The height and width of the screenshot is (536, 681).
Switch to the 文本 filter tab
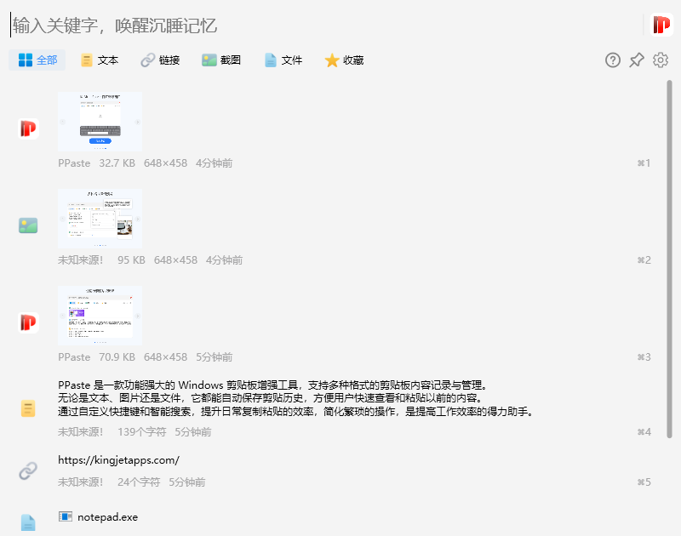click(x=98, y=60)
